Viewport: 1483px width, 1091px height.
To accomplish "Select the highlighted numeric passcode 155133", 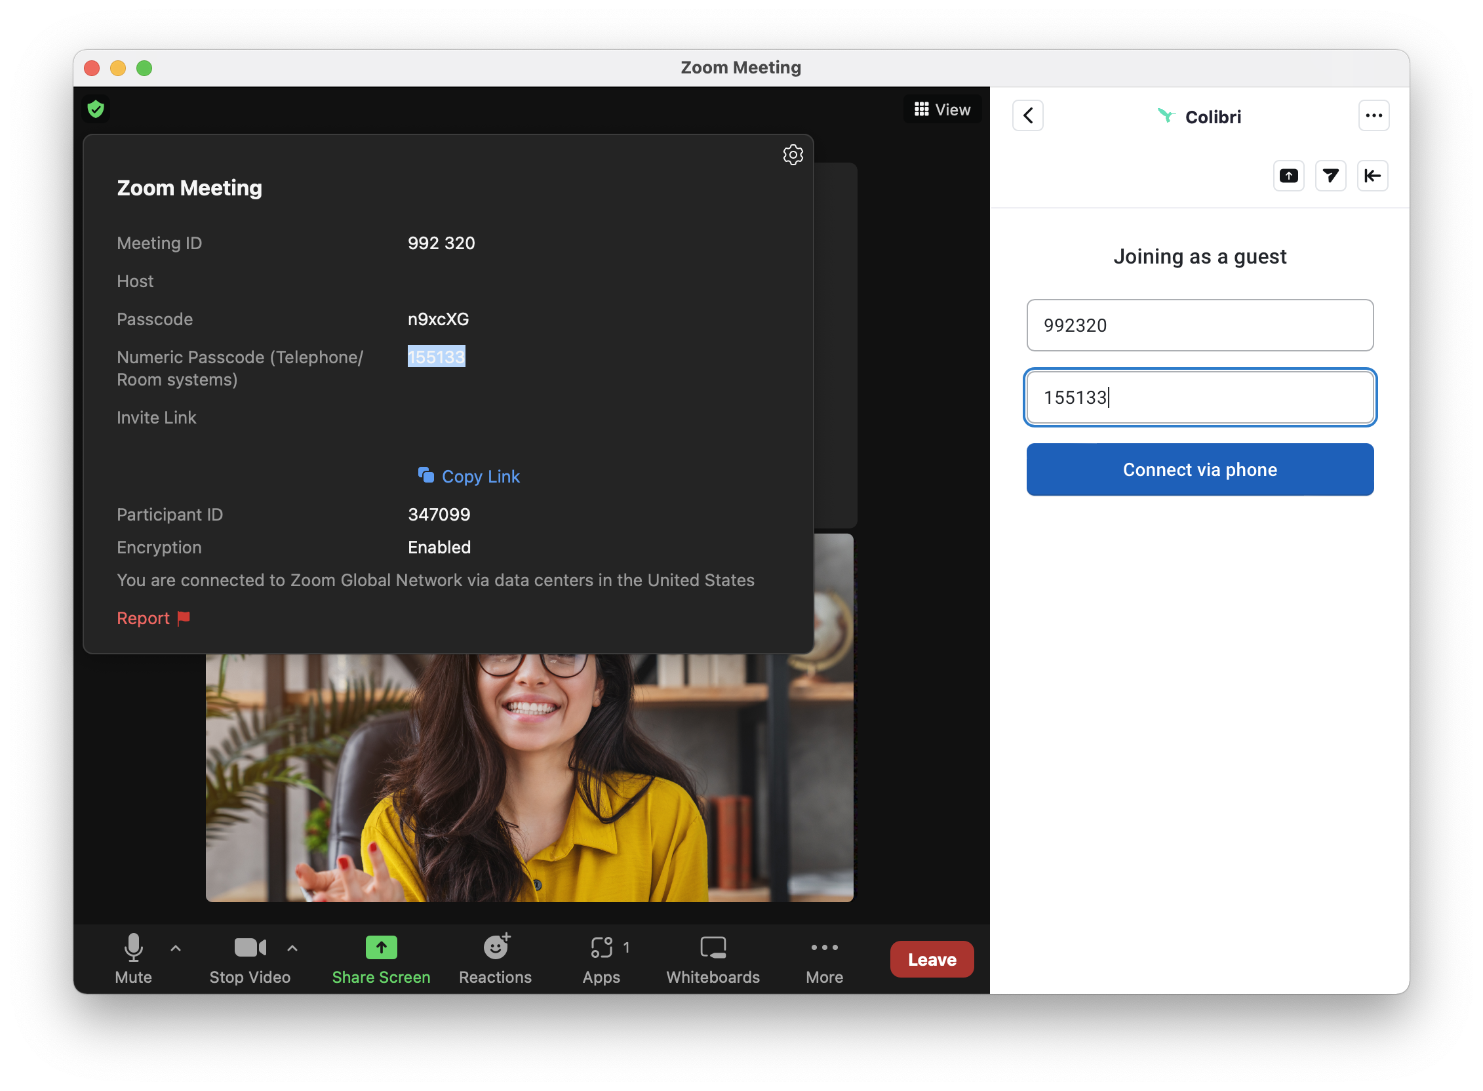I will [437, 357].
